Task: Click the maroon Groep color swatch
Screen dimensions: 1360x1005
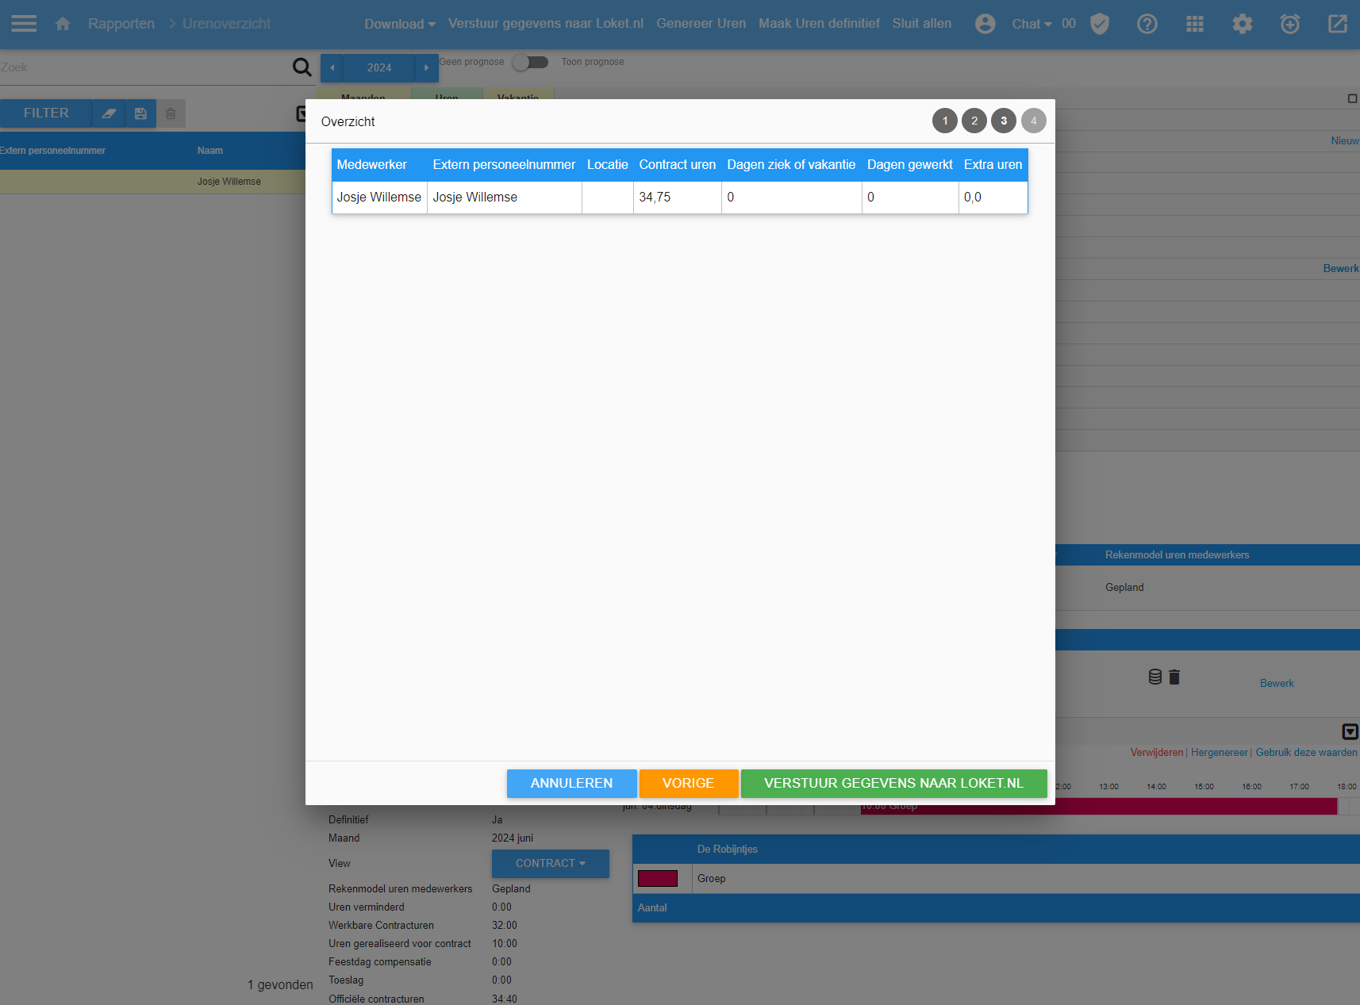Action: click(658, 878)
